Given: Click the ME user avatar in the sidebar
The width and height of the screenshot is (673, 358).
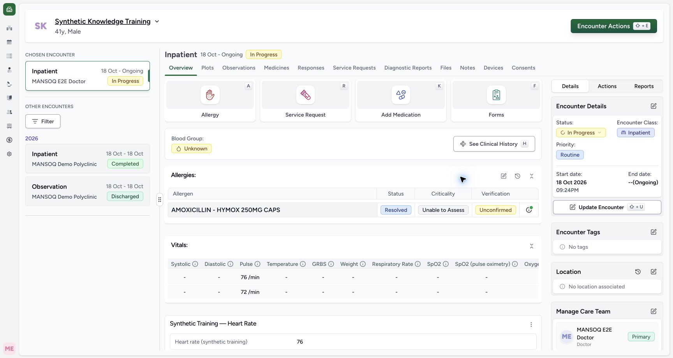Looking at the screenshot, I should point(9,349).
